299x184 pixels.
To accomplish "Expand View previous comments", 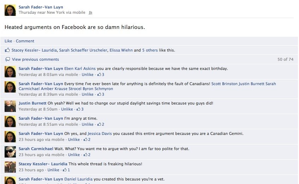I will 35,59.
